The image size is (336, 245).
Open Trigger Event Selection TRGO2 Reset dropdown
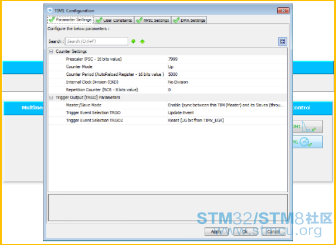click(x=227, y=120)
